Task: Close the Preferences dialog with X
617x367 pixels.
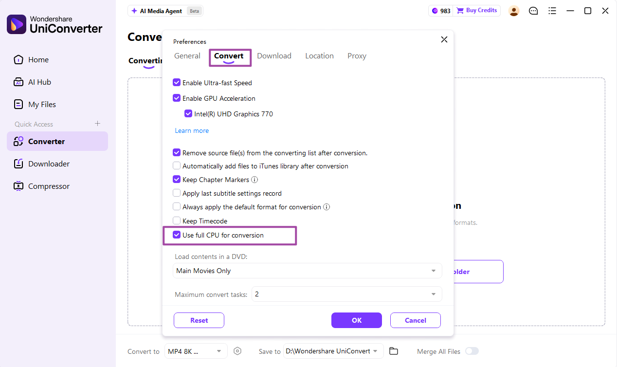Action: coord(444,39)
